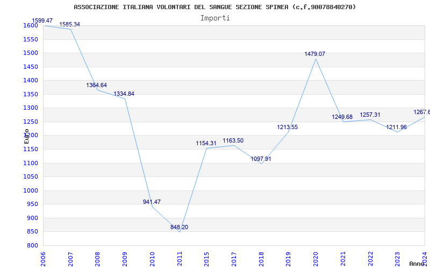Select the 2015 x-axis year label
The image size is (430, 269).
coord(207,259)
